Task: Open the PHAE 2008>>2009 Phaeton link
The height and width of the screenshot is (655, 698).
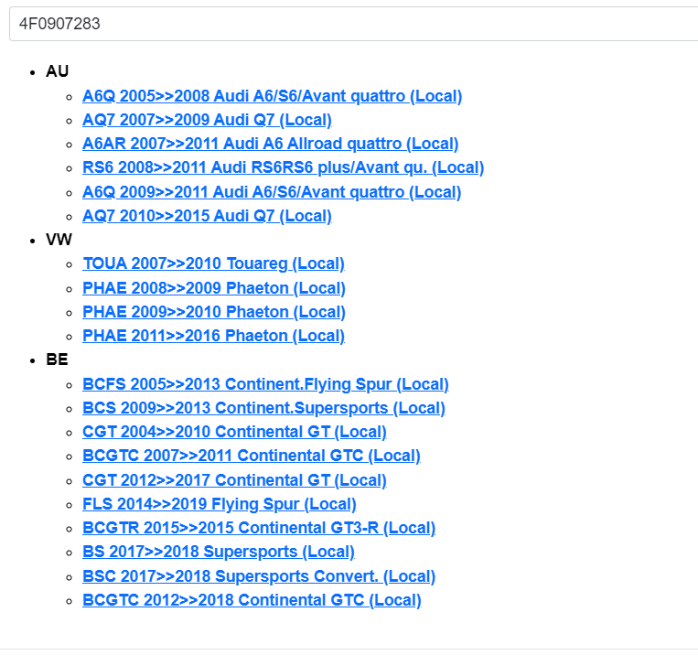Action: [x=213, y=288]
